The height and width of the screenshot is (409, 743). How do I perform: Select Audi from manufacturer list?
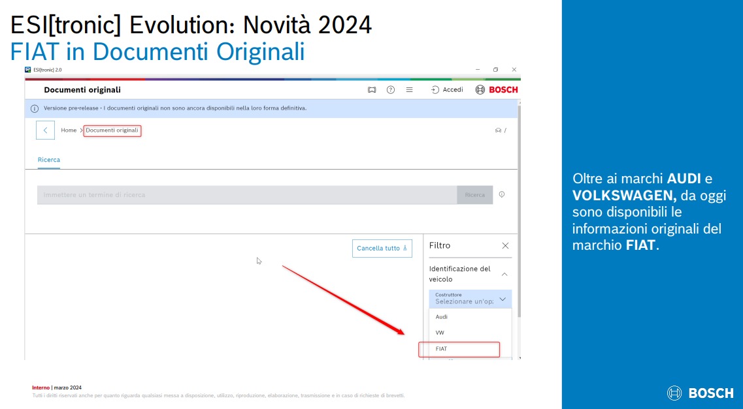[x=471, y=317]
